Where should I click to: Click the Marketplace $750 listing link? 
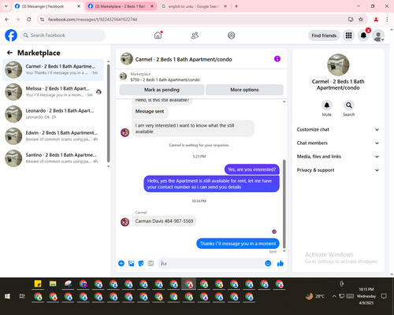165,80
